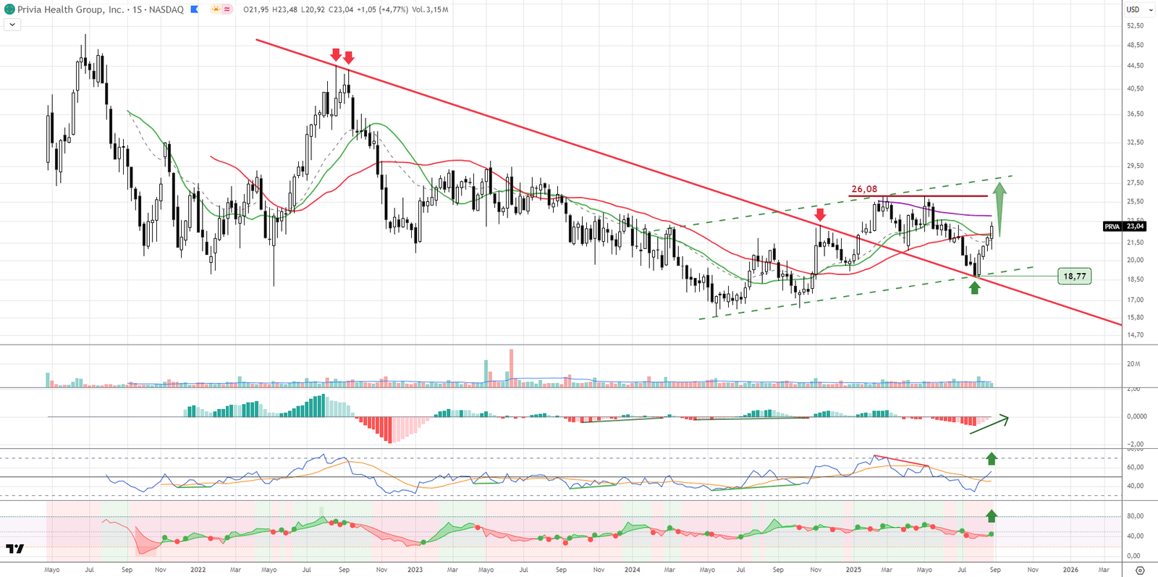Screen dimensions: 1158x577
Task: Click the pink wavy-lines indicator icon
Action: pos(227,9)
